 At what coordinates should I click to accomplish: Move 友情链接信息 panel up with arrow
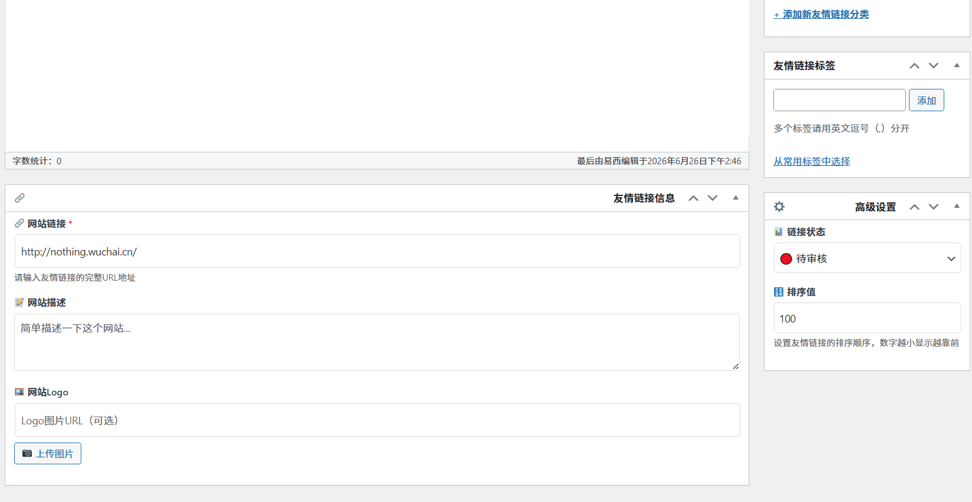694,198
